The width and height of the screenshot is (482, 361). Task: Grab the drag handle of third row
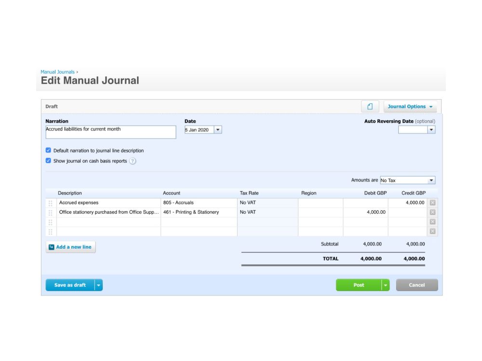[51, 222]
